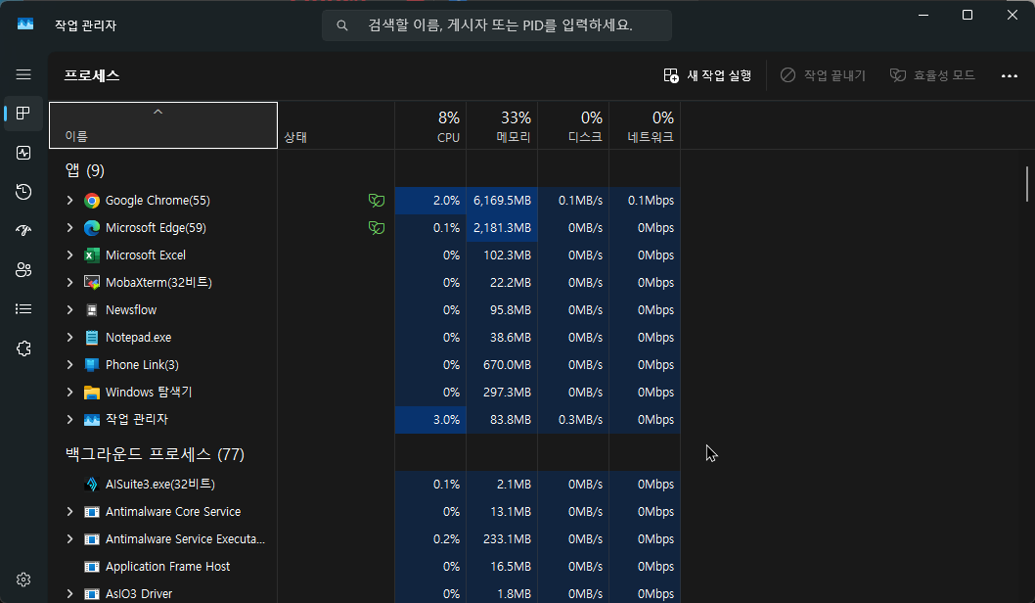1035x603 pixels.
Task: Expand the Microsoft Excel process row
Action: pos(69,255)
